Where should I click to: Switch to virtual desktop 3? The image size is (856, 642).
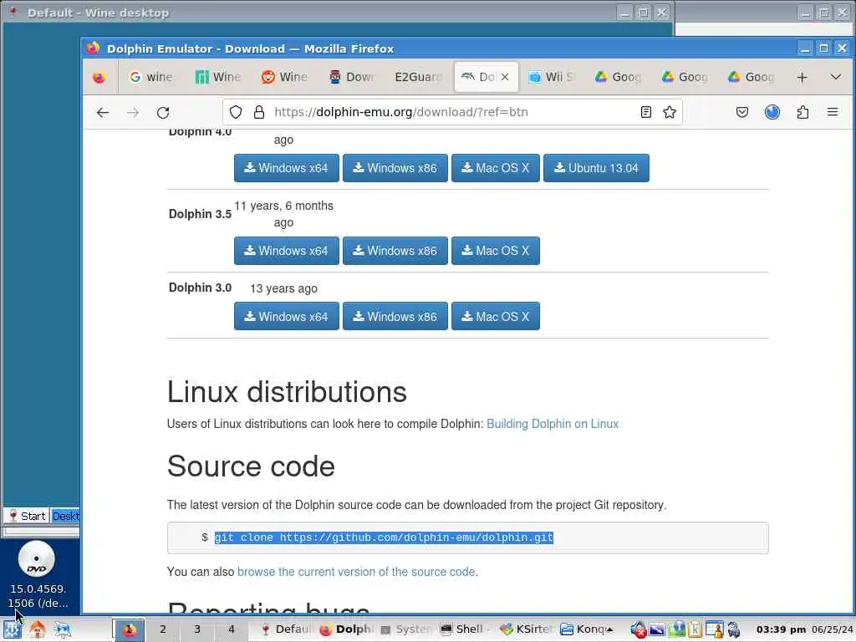tap(197, 629)
